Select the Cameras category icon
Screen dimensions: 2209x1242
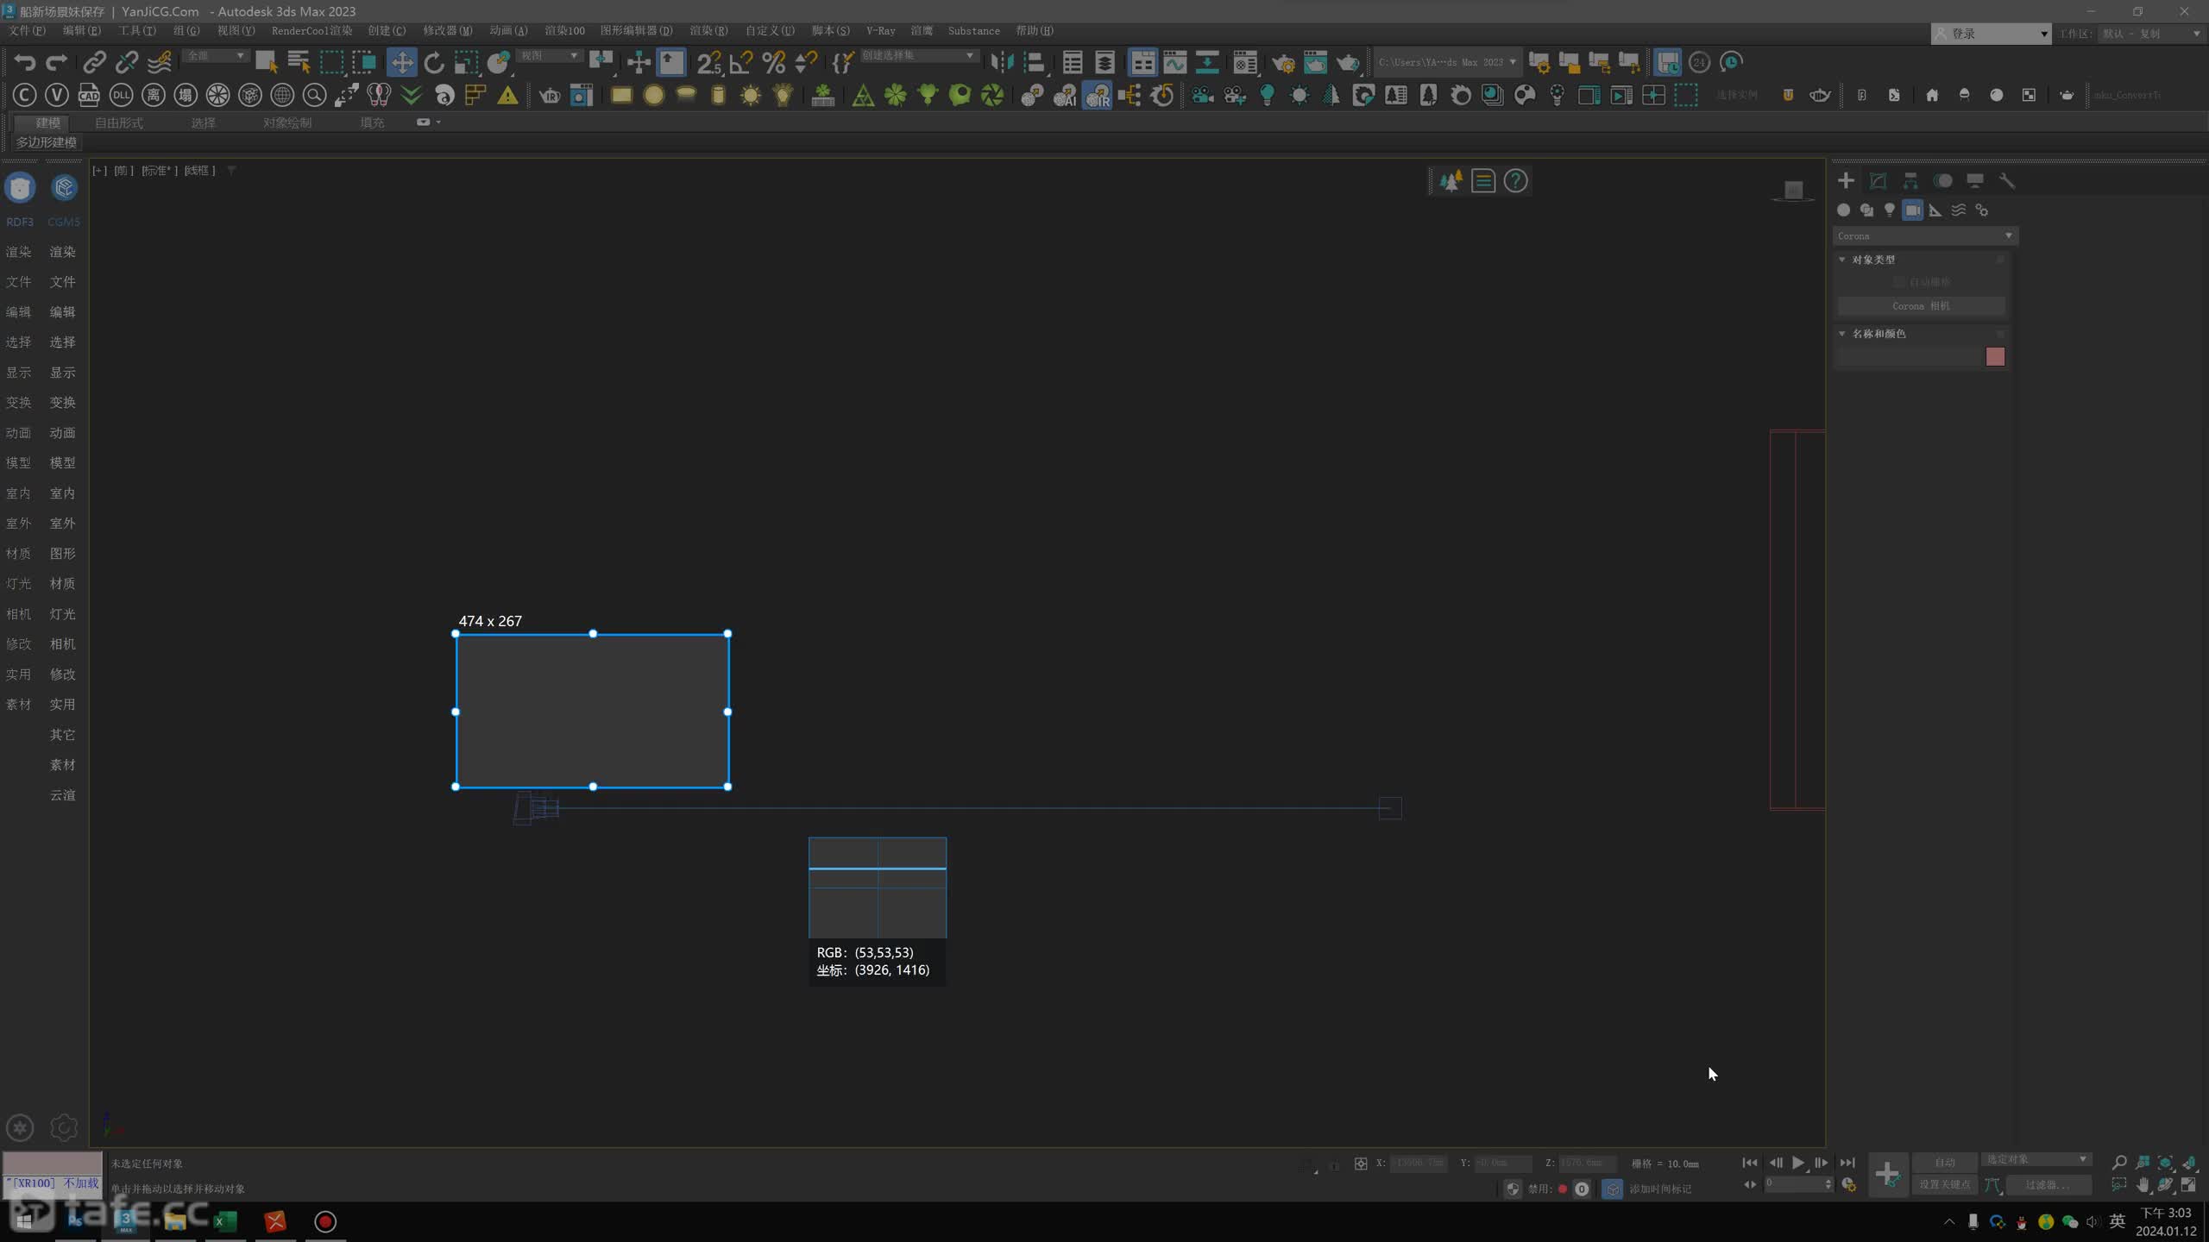[1912, 210]
